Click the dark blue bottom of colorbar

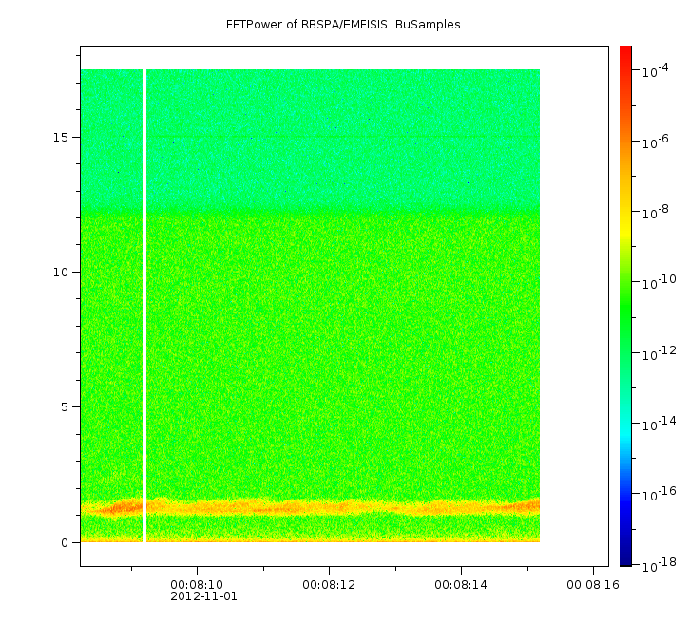[x=625, y=559]
